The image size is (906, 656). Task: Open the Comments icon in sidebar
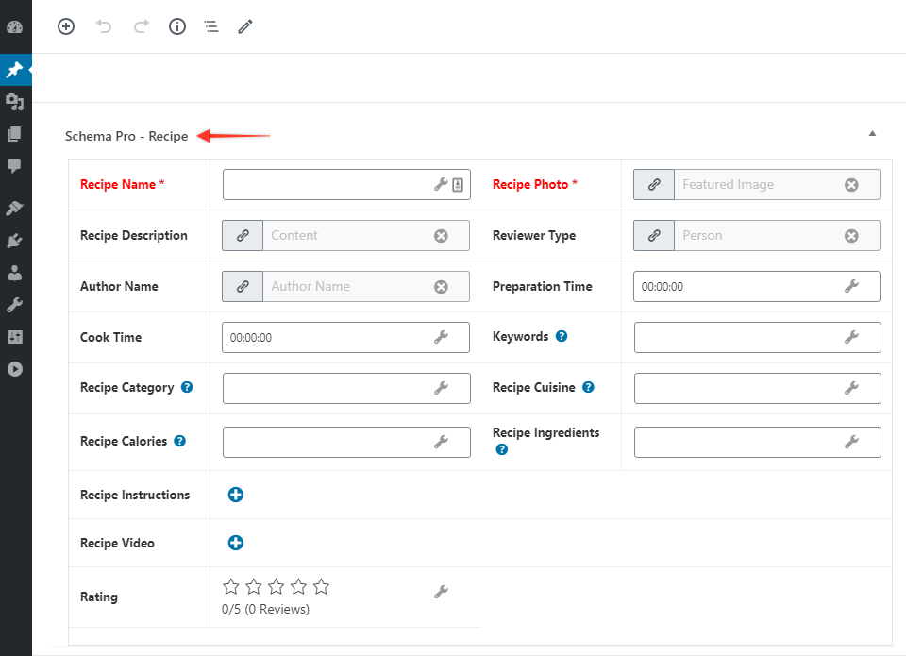[x=15, y=165]
